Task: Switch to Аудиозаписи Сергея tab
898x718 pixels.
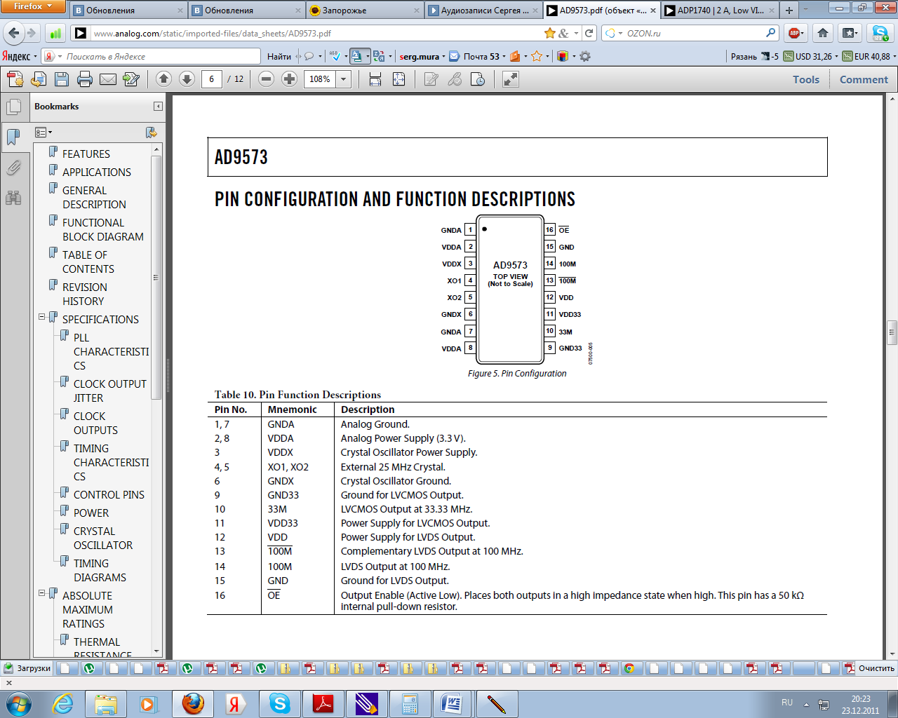Action: click(483, 11)
